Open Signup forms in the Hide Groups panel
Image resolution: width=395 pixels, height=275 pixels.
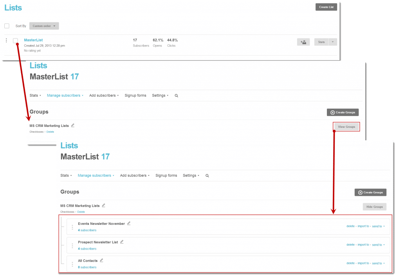166,175
